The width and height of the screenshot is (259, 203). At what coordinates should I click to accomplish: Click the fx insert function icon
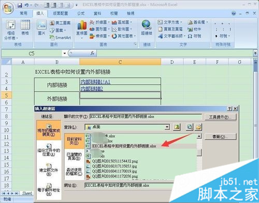(x=92, y=53)
